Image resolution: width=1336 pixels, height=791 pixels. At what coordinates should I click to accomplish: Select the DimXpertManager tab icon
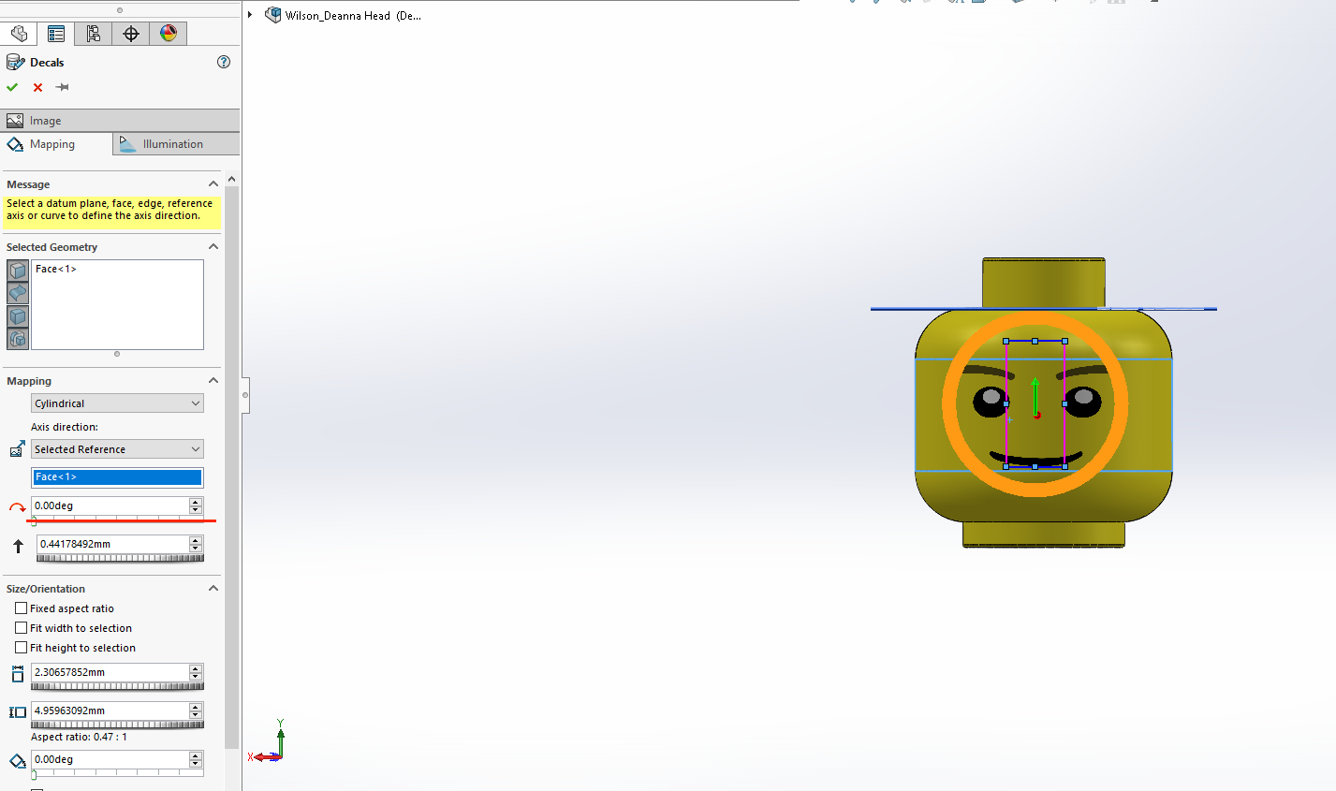130,33
